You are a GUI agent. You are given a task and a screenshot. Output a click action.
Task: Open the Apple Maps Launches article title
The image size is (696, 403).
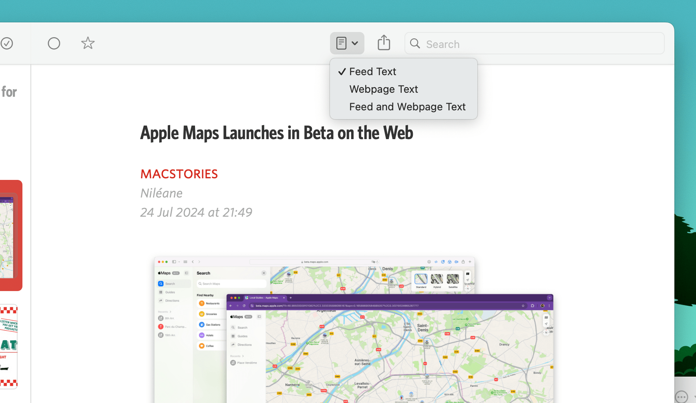point(277,133)
